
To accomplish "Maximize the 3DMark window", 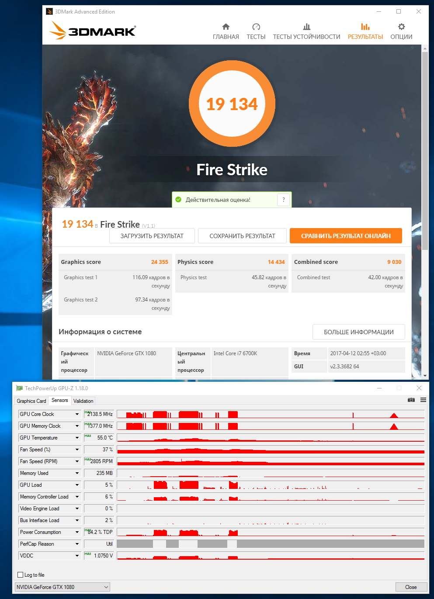I will [399, 12].
